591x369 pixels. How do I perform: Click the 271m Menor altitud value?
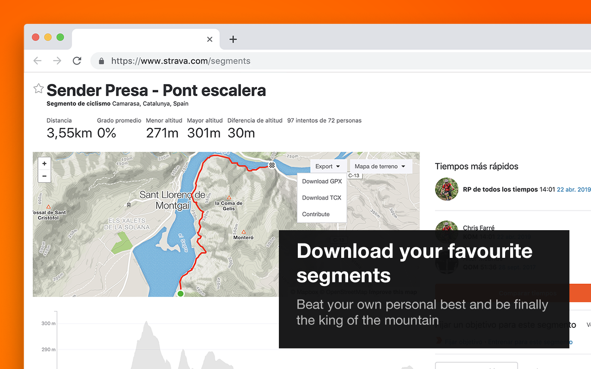click(x=162, y=133)
